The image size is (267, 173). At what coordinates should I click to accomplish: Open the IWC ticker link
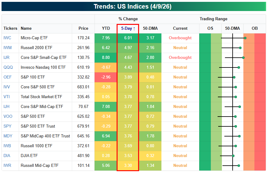[x=7, y=38]
